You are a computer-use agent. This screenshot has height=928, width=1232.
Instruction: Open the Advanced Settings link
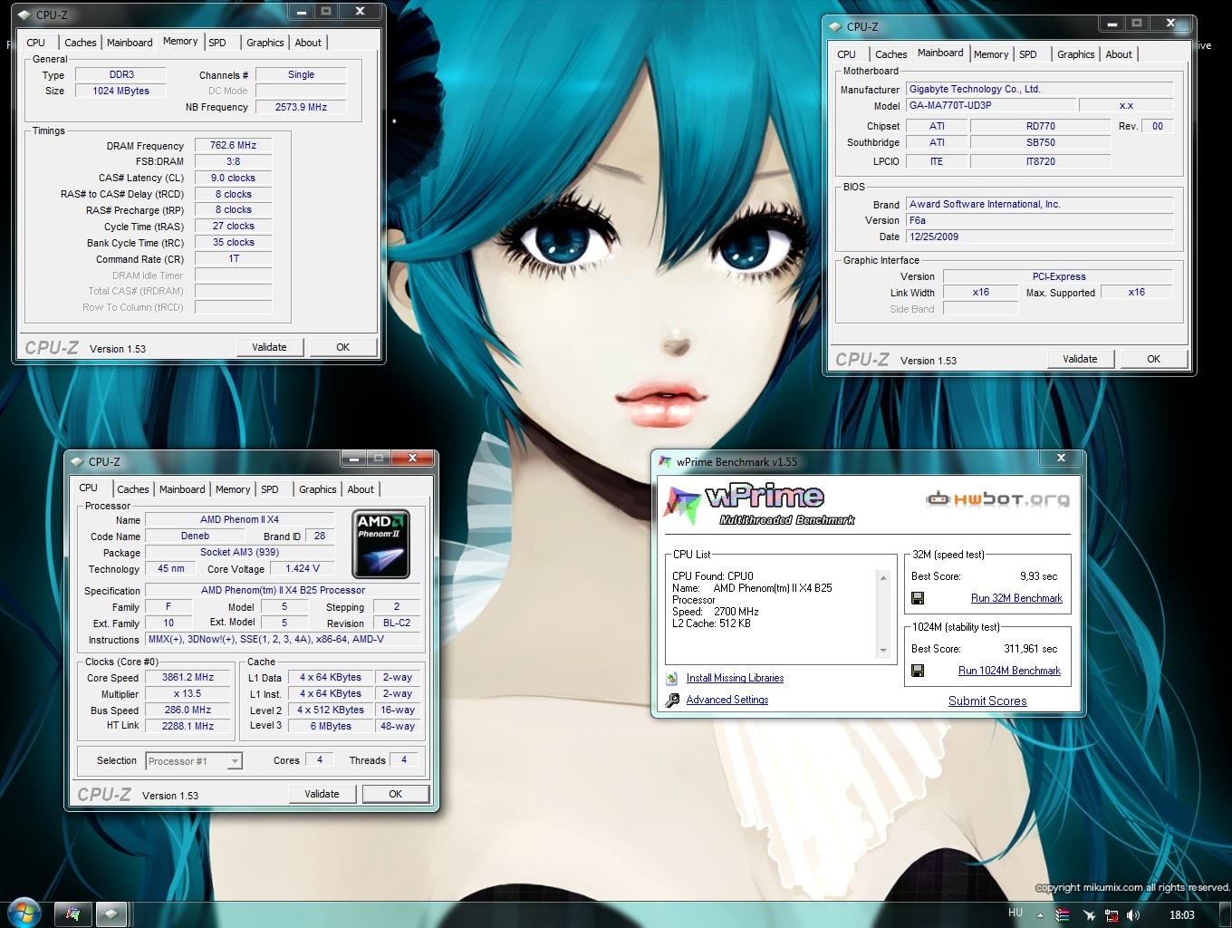click(727, 700)
